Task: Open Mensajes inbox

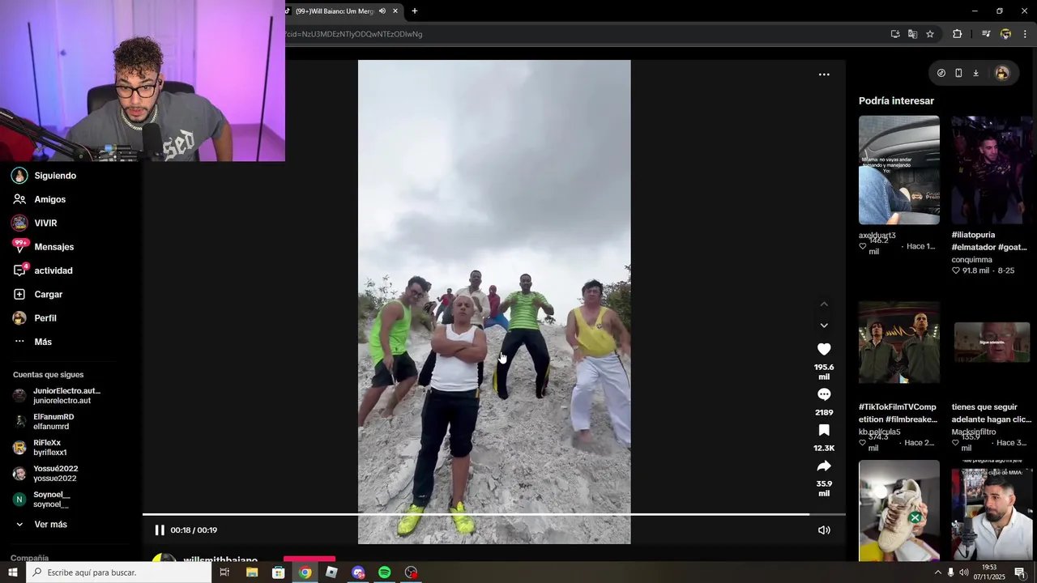Action: coord(43,247)
